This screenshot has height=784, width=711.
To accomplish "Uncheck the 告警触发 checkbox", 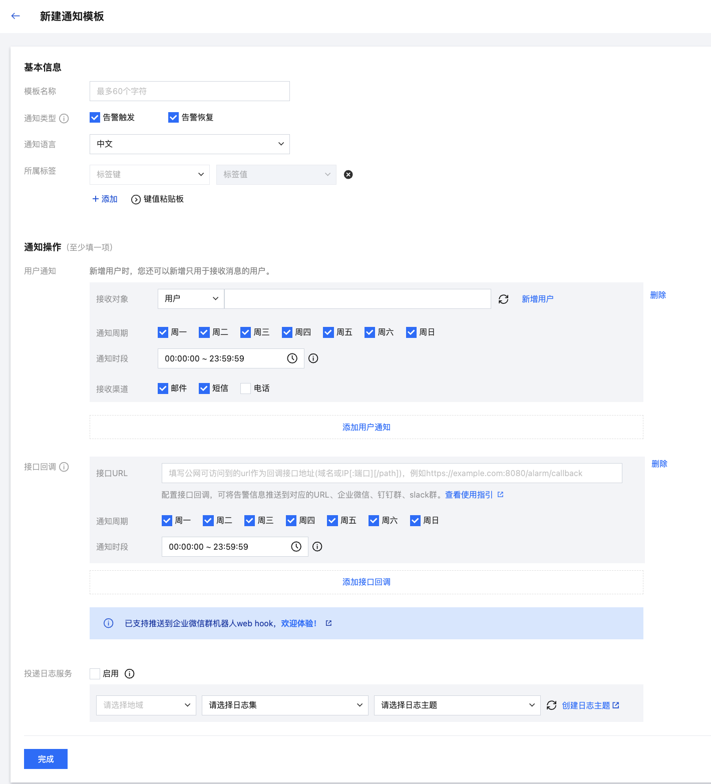I will pyautogui.click(x=95, y=118).
